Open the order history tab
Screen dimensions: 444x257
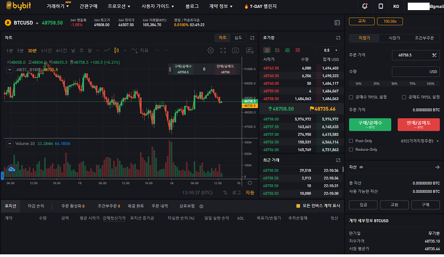coord(160,206)
